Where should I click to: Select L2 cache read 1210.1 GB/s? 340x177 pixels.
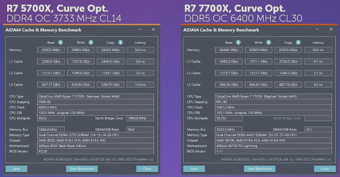click(51, 73)
